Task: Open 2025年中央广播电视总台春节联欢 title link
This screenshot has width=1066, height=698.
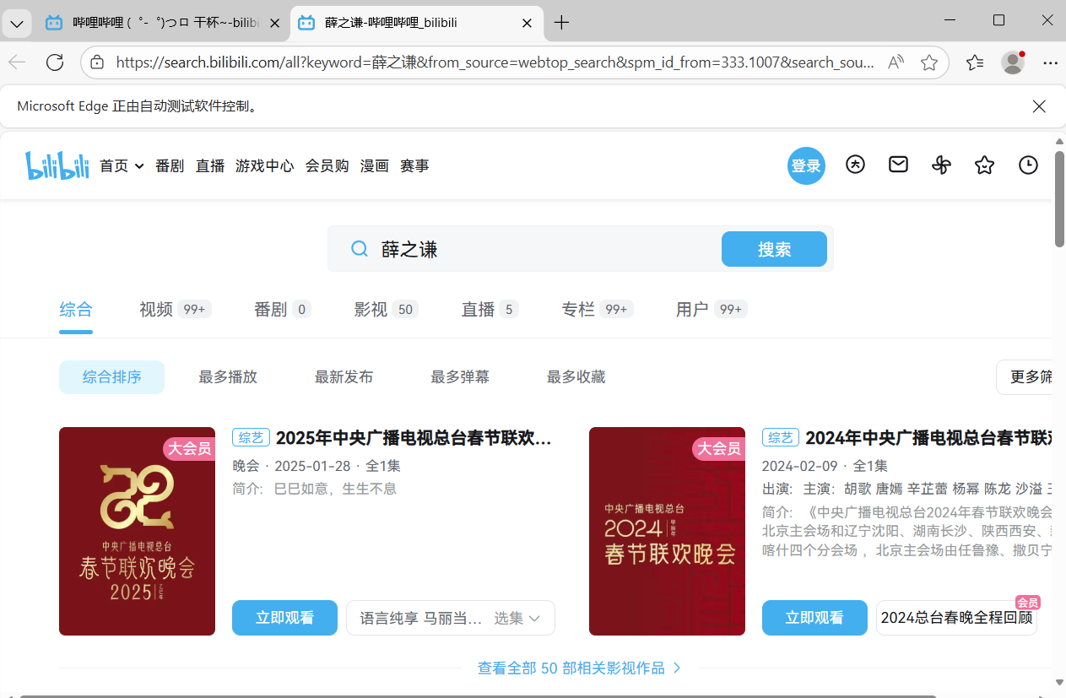Action: pos(414,438)
